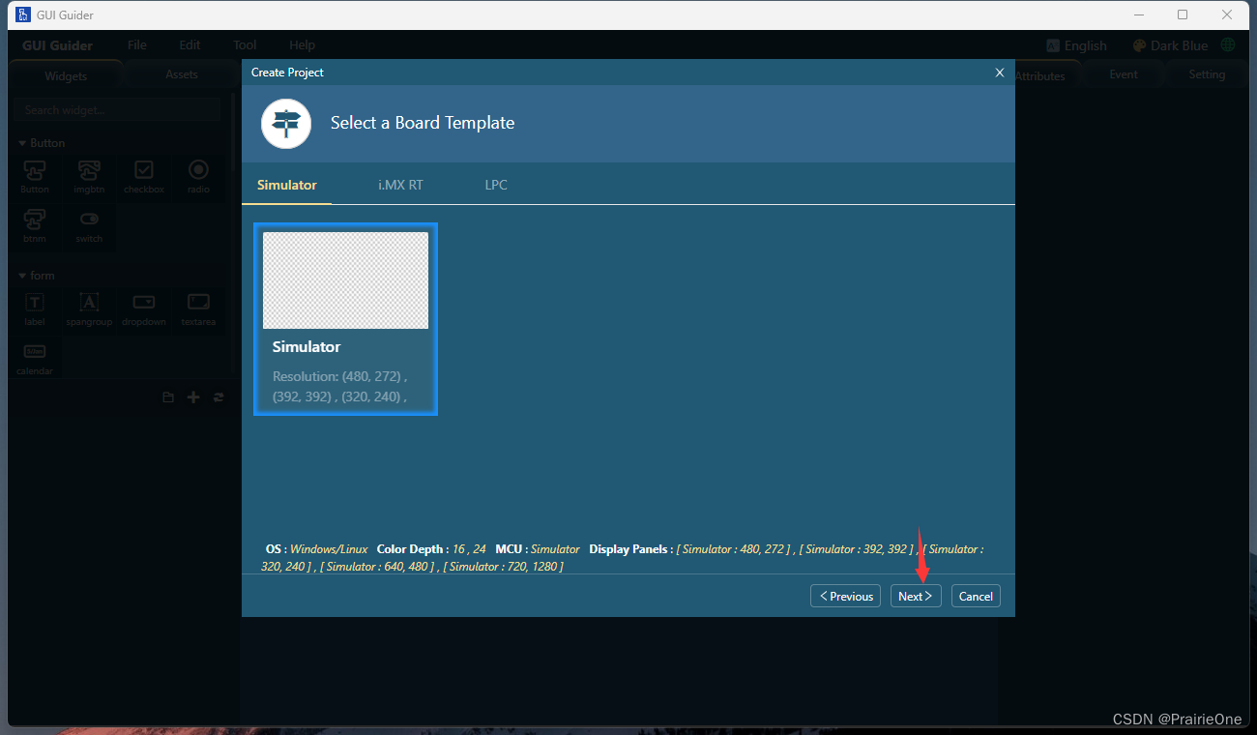Click the MCU Simulator value

(555, 549)
